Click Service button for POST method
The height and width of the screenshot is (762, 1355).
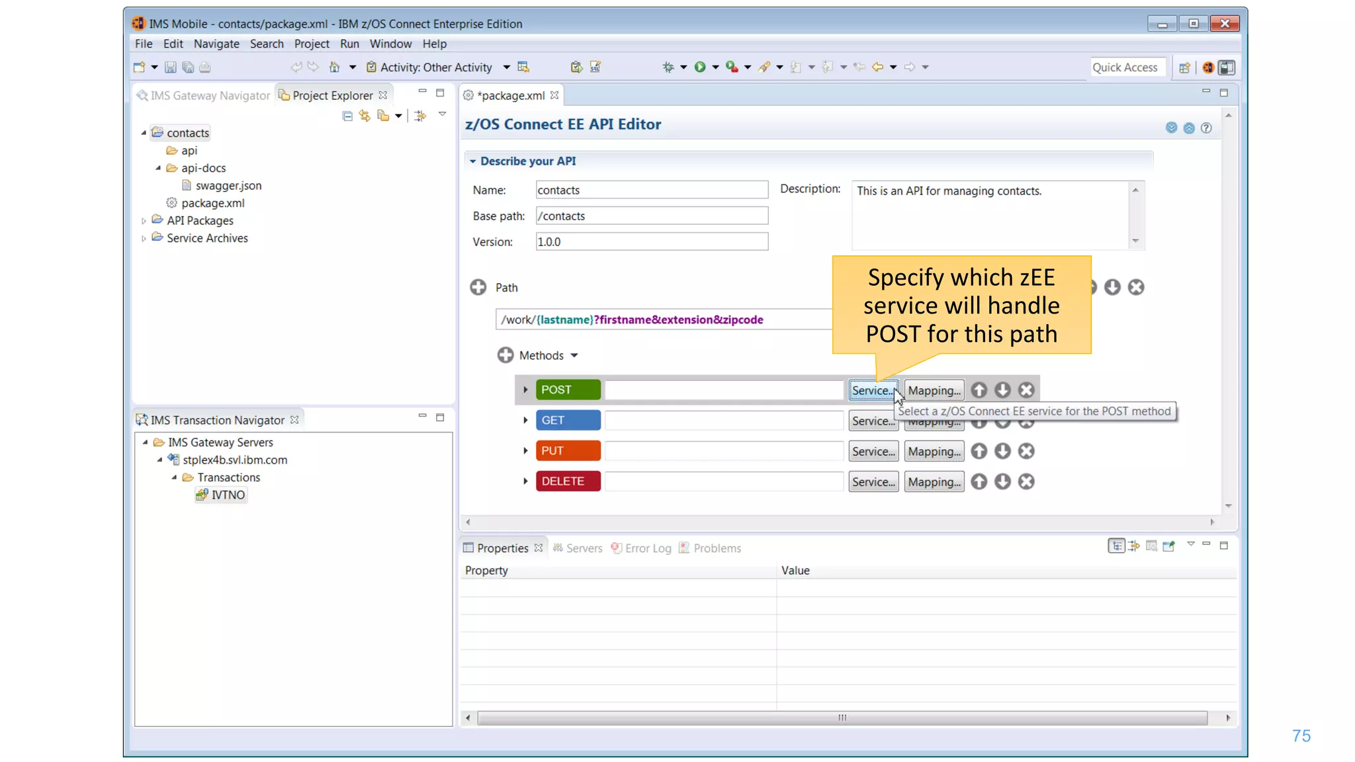pos(873,390)
